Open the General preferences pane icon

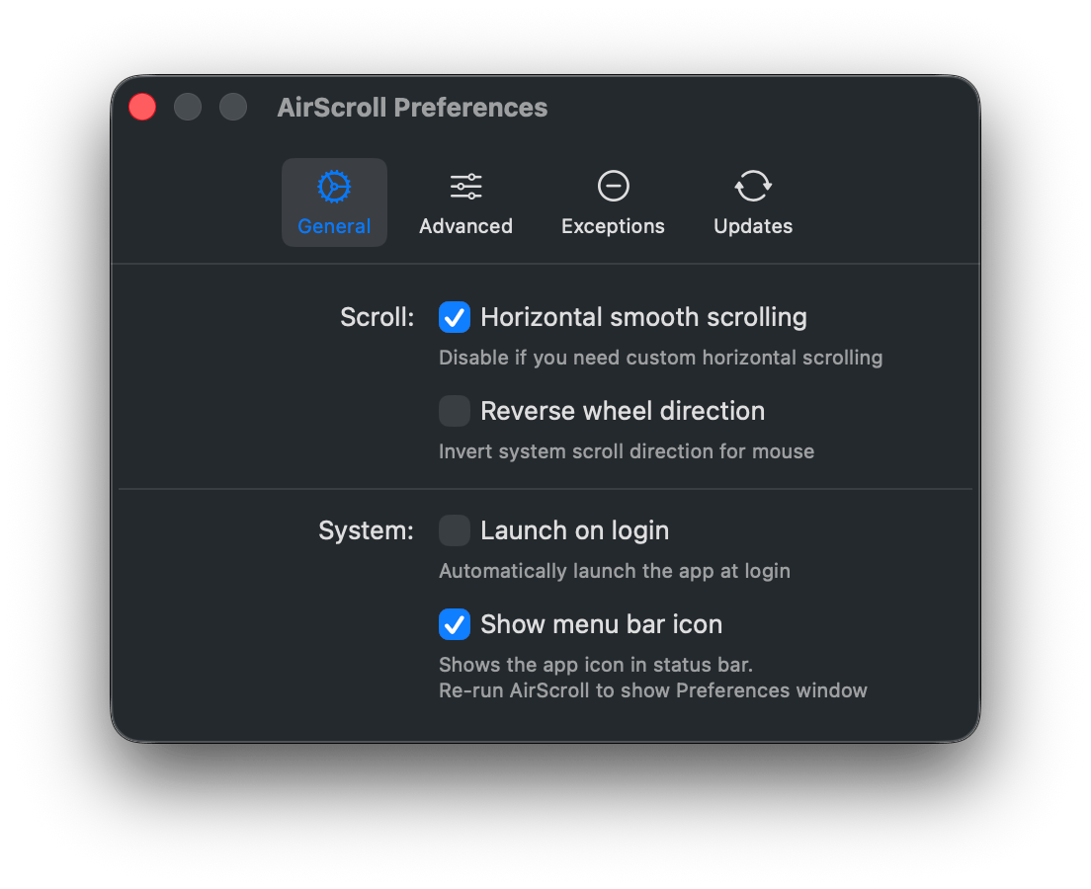[x=334, y=186]
